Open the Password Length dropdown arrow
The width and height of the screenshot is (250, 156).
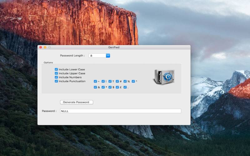tap(108, 56)
